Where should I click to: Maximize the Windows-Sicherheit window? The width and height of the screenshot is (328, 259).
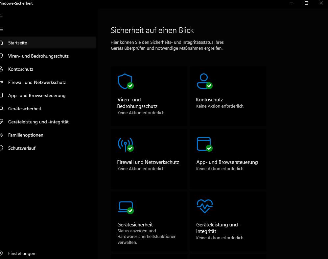tap(306, 3)
